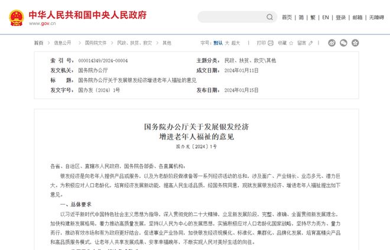Click the 收藏 favorite label

click(x=282, y=43)
